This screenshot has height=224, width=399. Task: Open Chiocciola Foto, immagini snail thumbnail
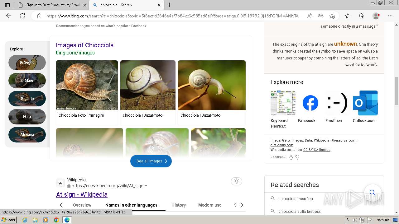[87, 85]
